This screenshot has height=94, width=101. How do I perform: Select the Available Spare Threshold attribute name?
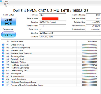(21, 53)
